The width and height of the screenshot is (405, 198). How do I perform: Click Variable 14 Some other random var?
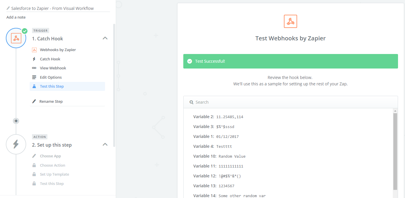[x=242, y=196]
